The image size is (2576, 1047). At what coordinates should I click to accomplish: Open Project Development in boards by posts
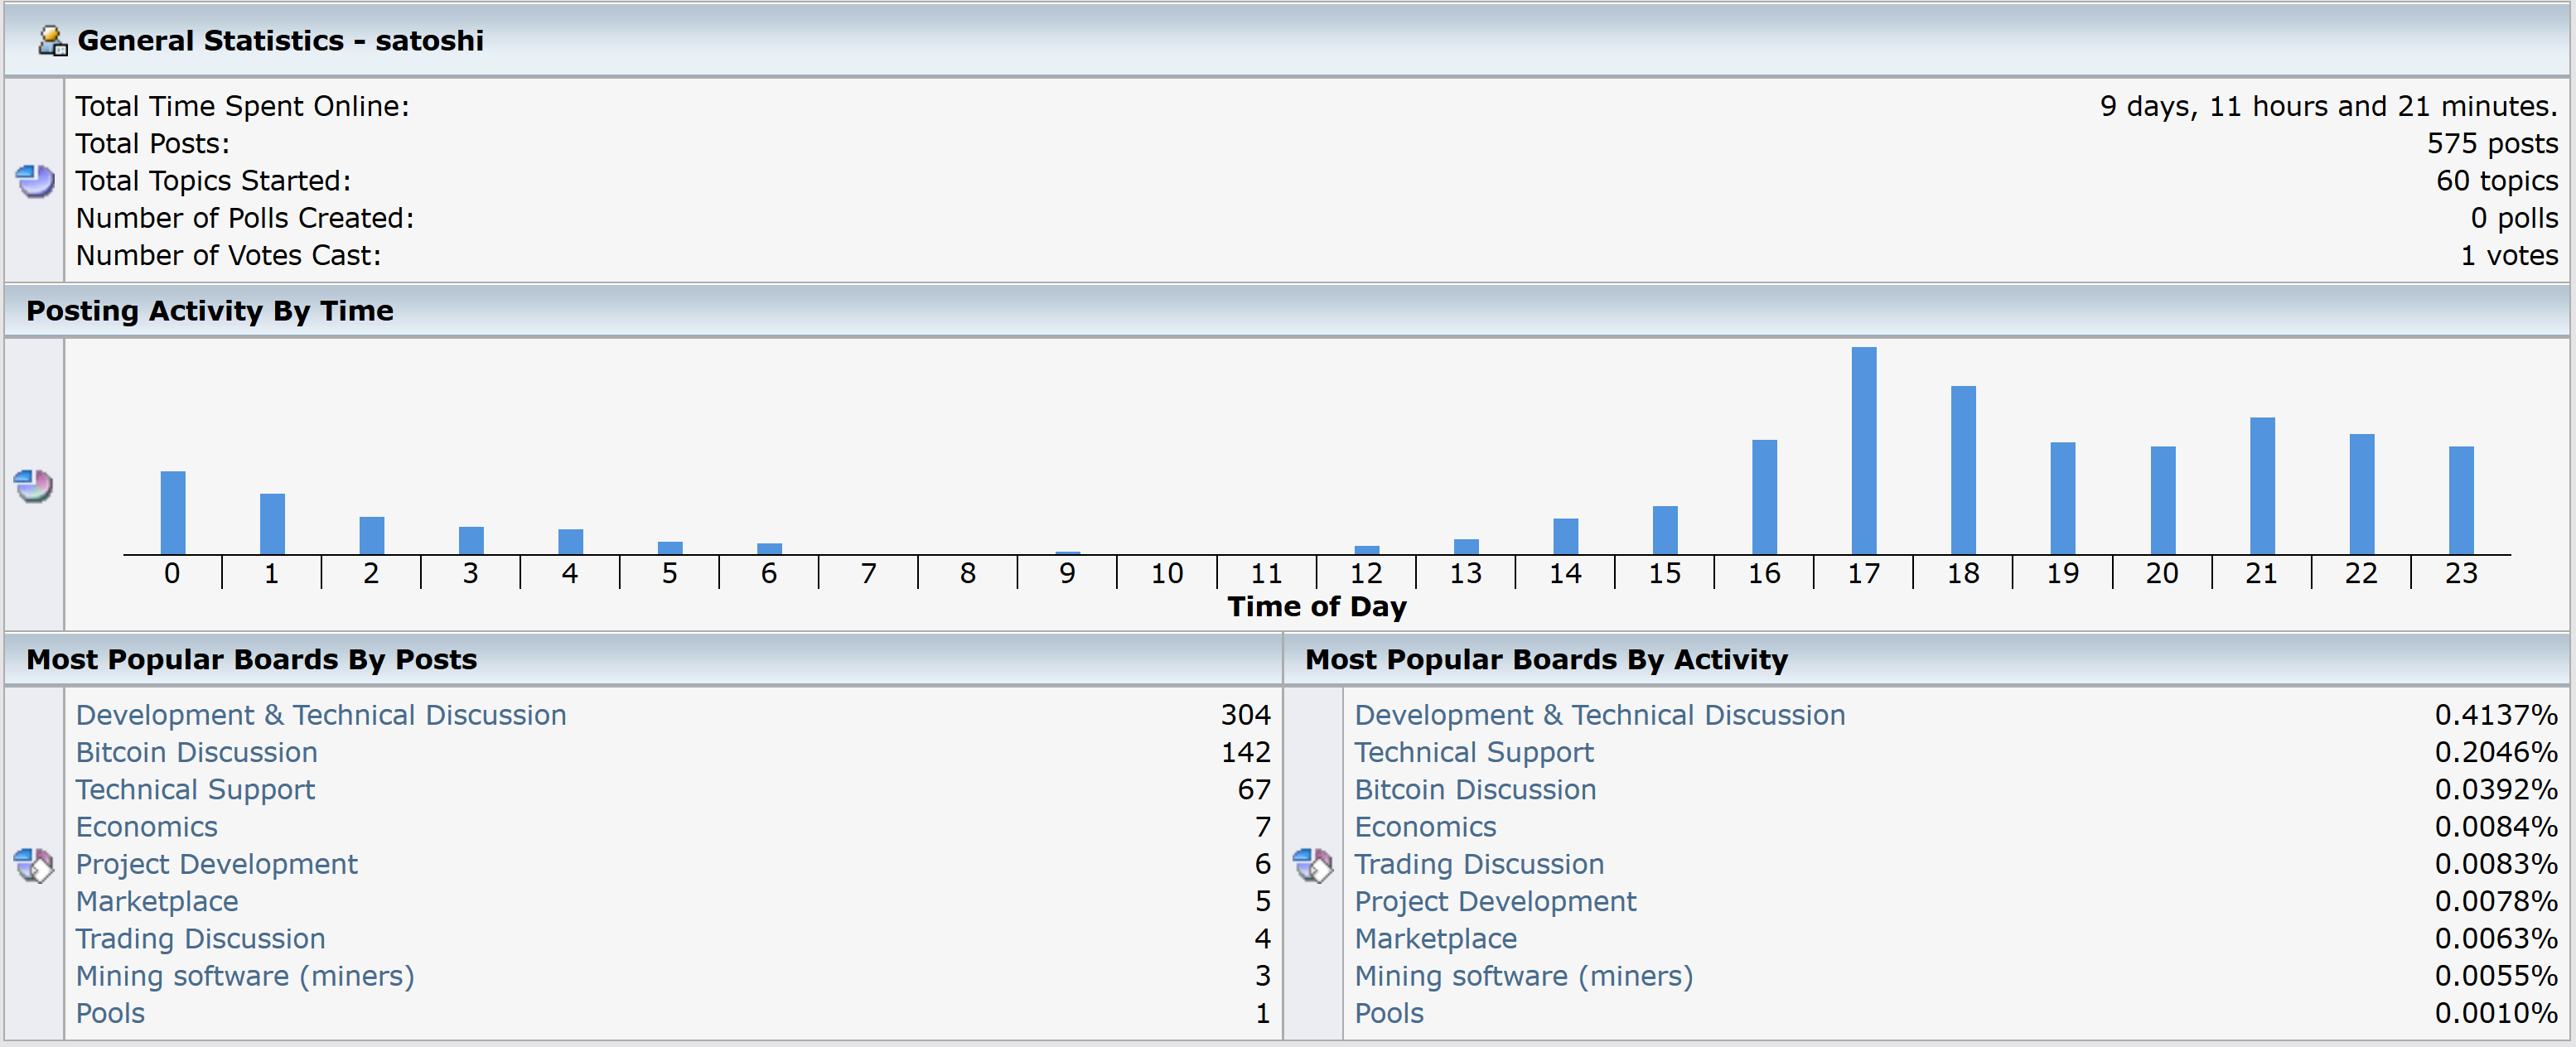[x=217, y=864]
